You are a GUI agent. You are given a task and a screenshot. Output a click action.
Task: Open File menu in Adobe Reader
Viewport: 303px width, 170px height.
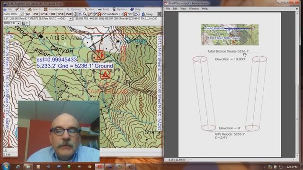[x=168, y=8]
